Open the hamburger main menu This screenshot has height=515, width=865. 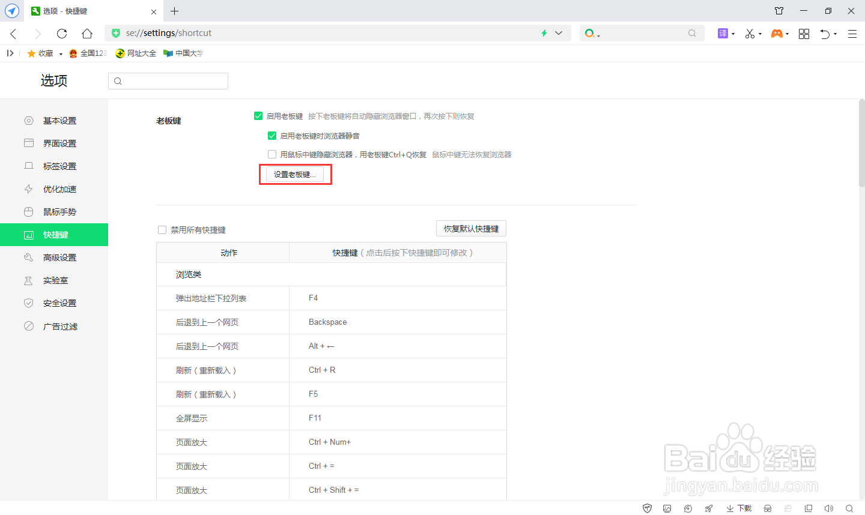(x=852, y=34)
